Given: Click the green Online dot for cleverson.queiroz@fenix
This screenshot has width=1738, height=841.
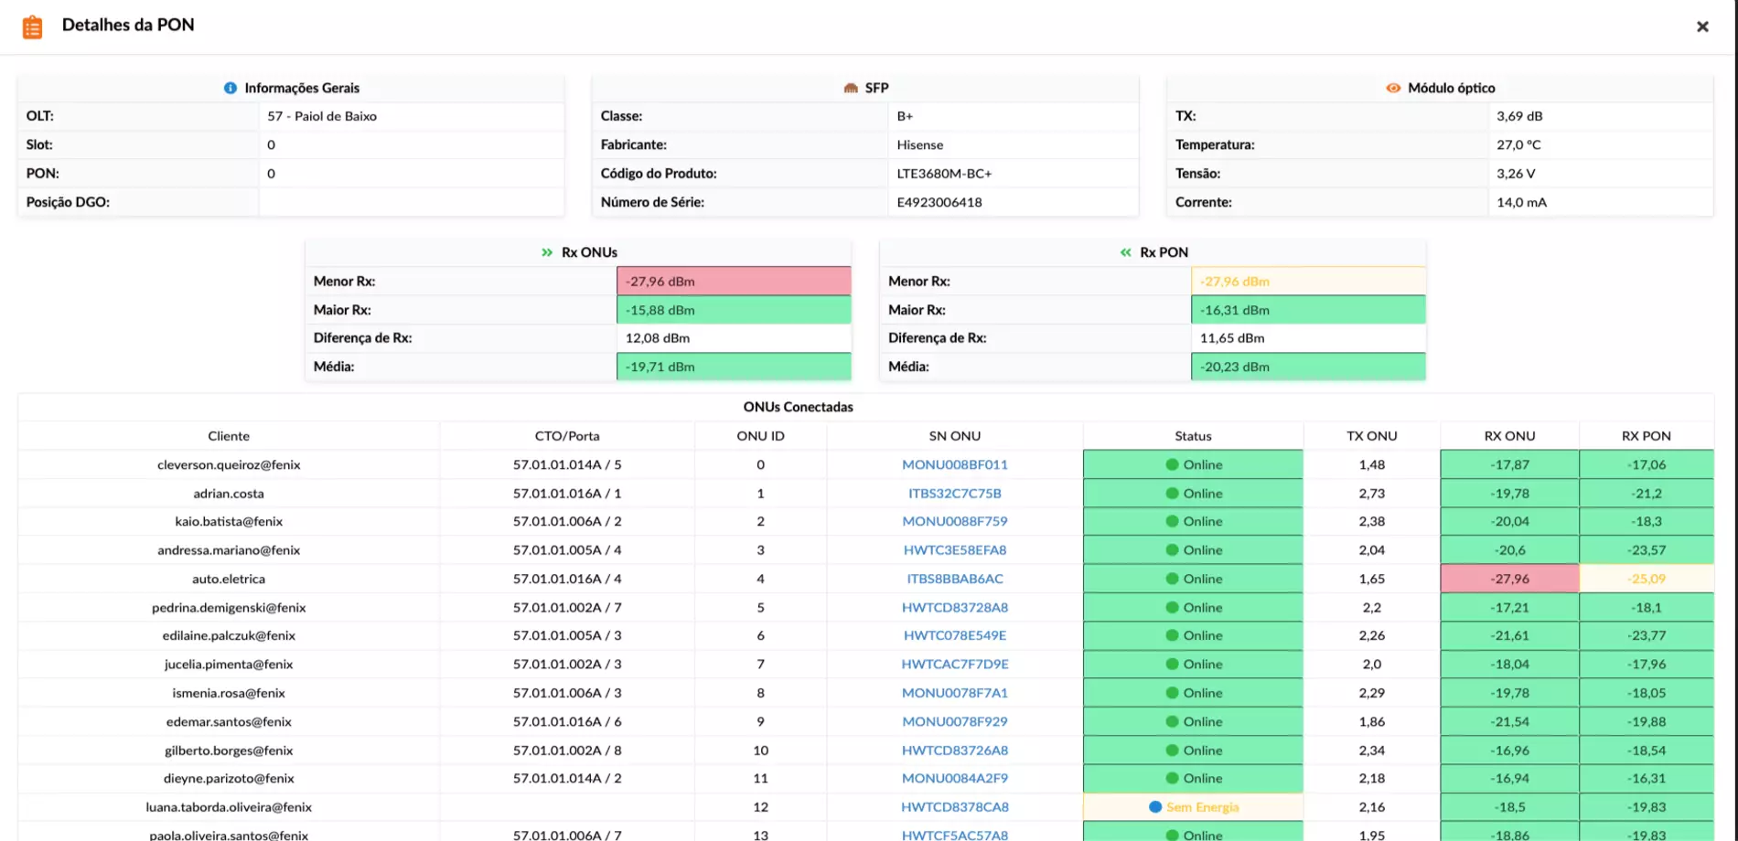Looking at the screenshot, I should pyautogui.click(x=1172, y=464).
